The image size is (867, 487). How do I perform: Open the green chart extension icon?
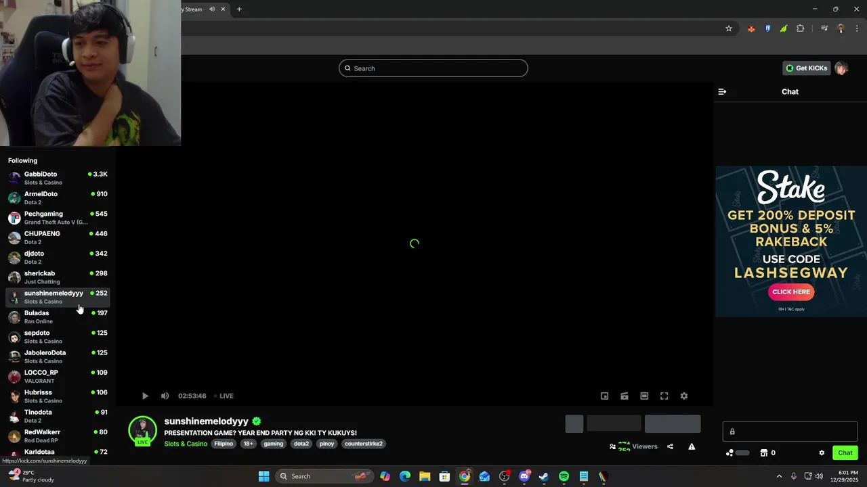click(784, 28)
